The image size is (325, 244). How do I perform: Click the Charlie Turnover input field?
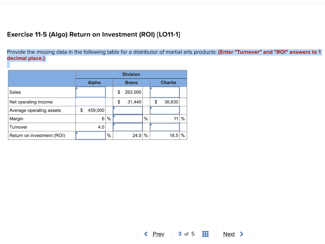165,127
